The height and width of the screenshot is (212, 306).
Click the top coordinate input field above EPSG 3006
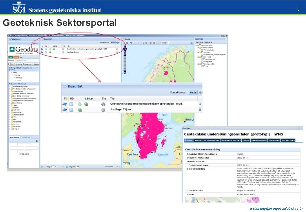24,144
